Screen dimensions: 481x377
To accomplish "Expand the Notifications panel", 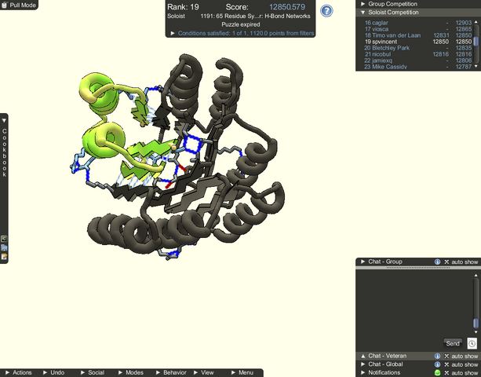I will coord(363,372).
